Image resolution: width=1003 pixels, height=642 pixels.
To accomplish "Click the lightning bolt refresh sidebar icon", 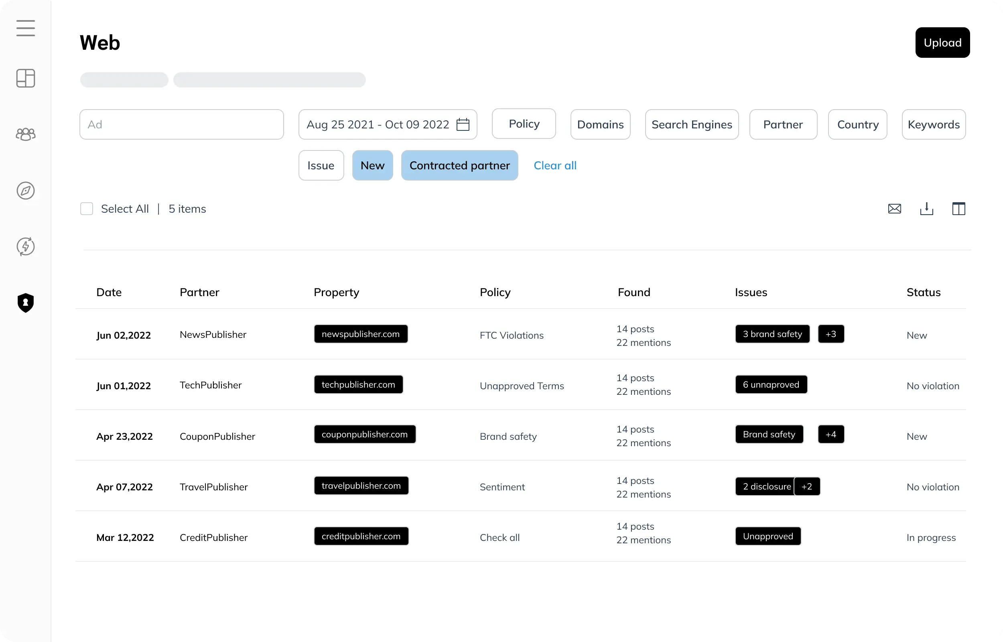I will [x=25, y=246].
